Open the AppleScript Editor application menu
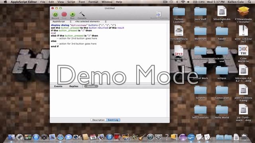 (24, 2)
